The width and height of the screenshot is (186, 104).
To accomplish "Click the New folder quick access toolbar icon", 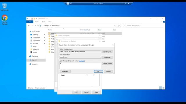I will (34, 18).
